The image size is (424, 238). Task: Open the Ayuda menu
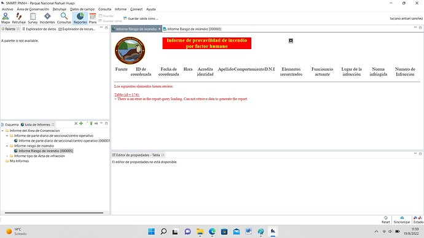[151, 9]
